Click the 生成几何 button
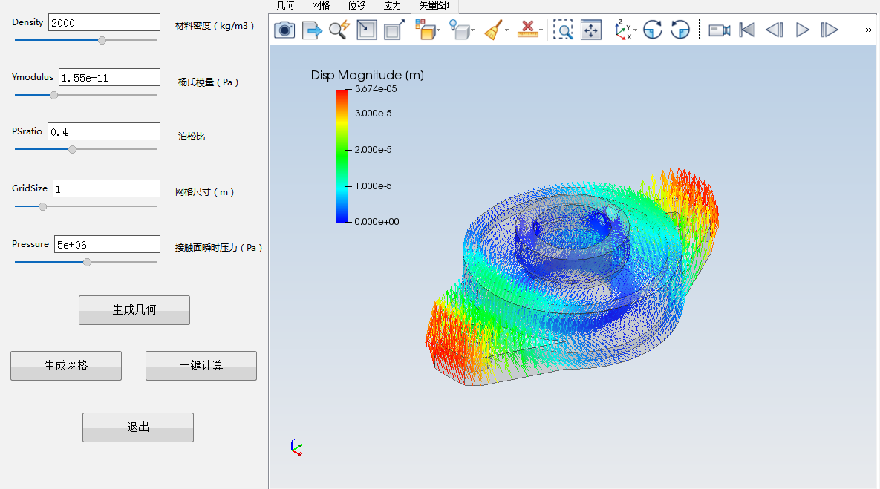This screenshot has height=489, width=880. [134, 310]
